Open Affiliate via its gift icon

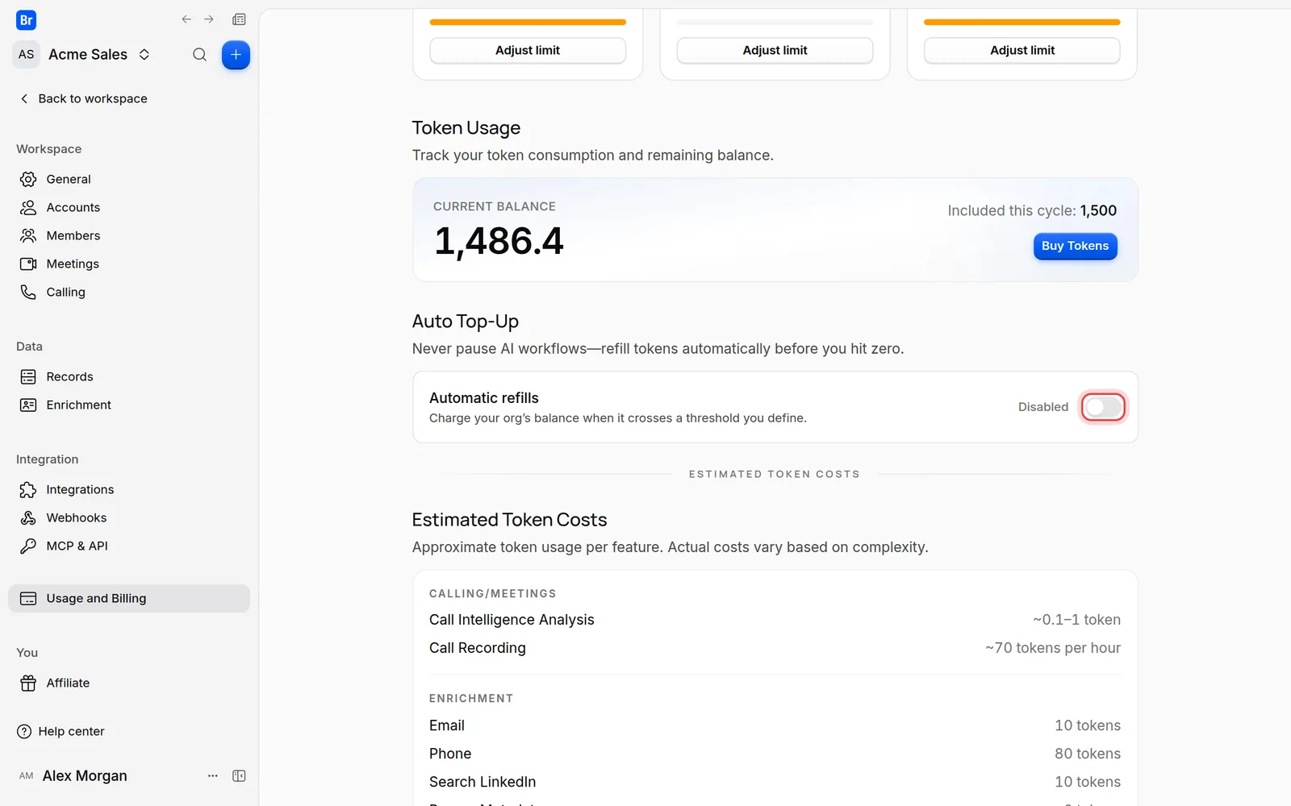(28, 683)
